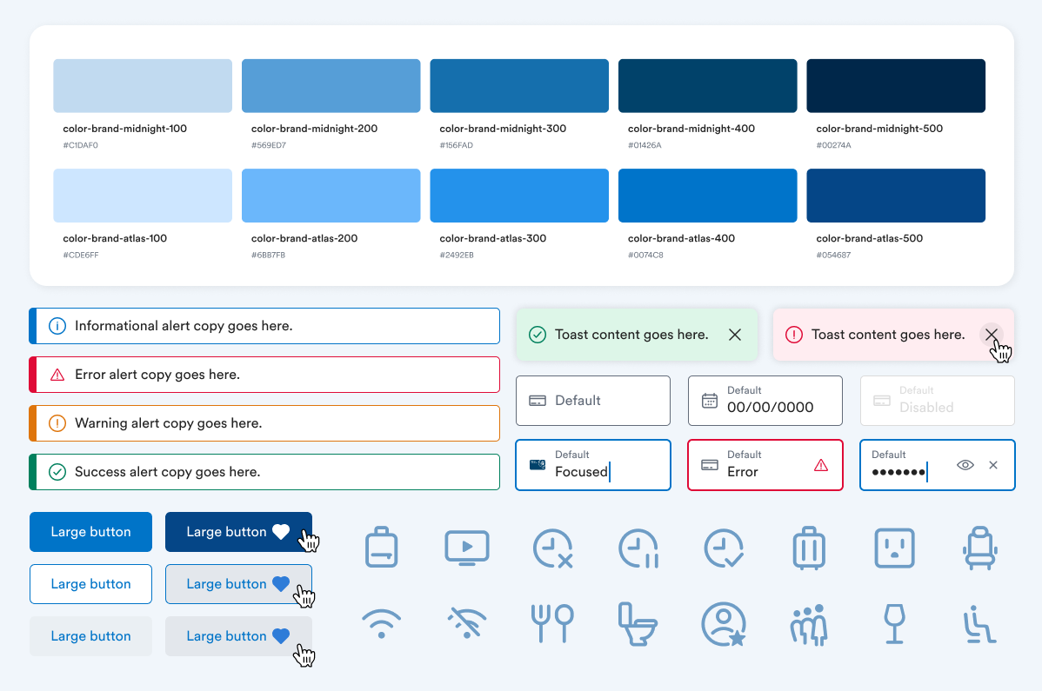Select the wifi icon
The width and height of the screenshot is (1042, 691).
(381, 623)
